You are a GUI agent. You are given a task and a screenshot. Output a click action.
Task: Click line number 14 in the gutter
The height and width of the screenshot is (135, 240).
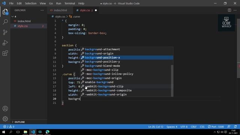(x=54, y=74)
